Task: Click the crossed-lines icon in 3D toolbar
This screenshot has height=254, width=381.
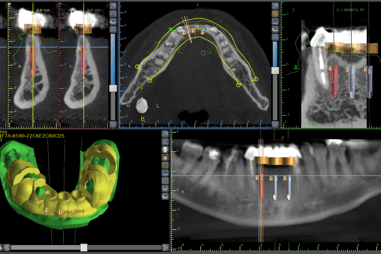Action: point(165,142)
